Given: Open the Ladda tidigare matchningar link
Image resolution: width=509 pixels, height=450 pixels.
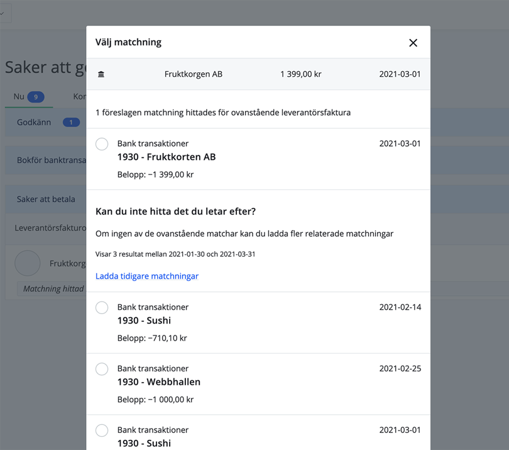Looking at the screenshot, I should pyautogui.click(x=147, y=276).
